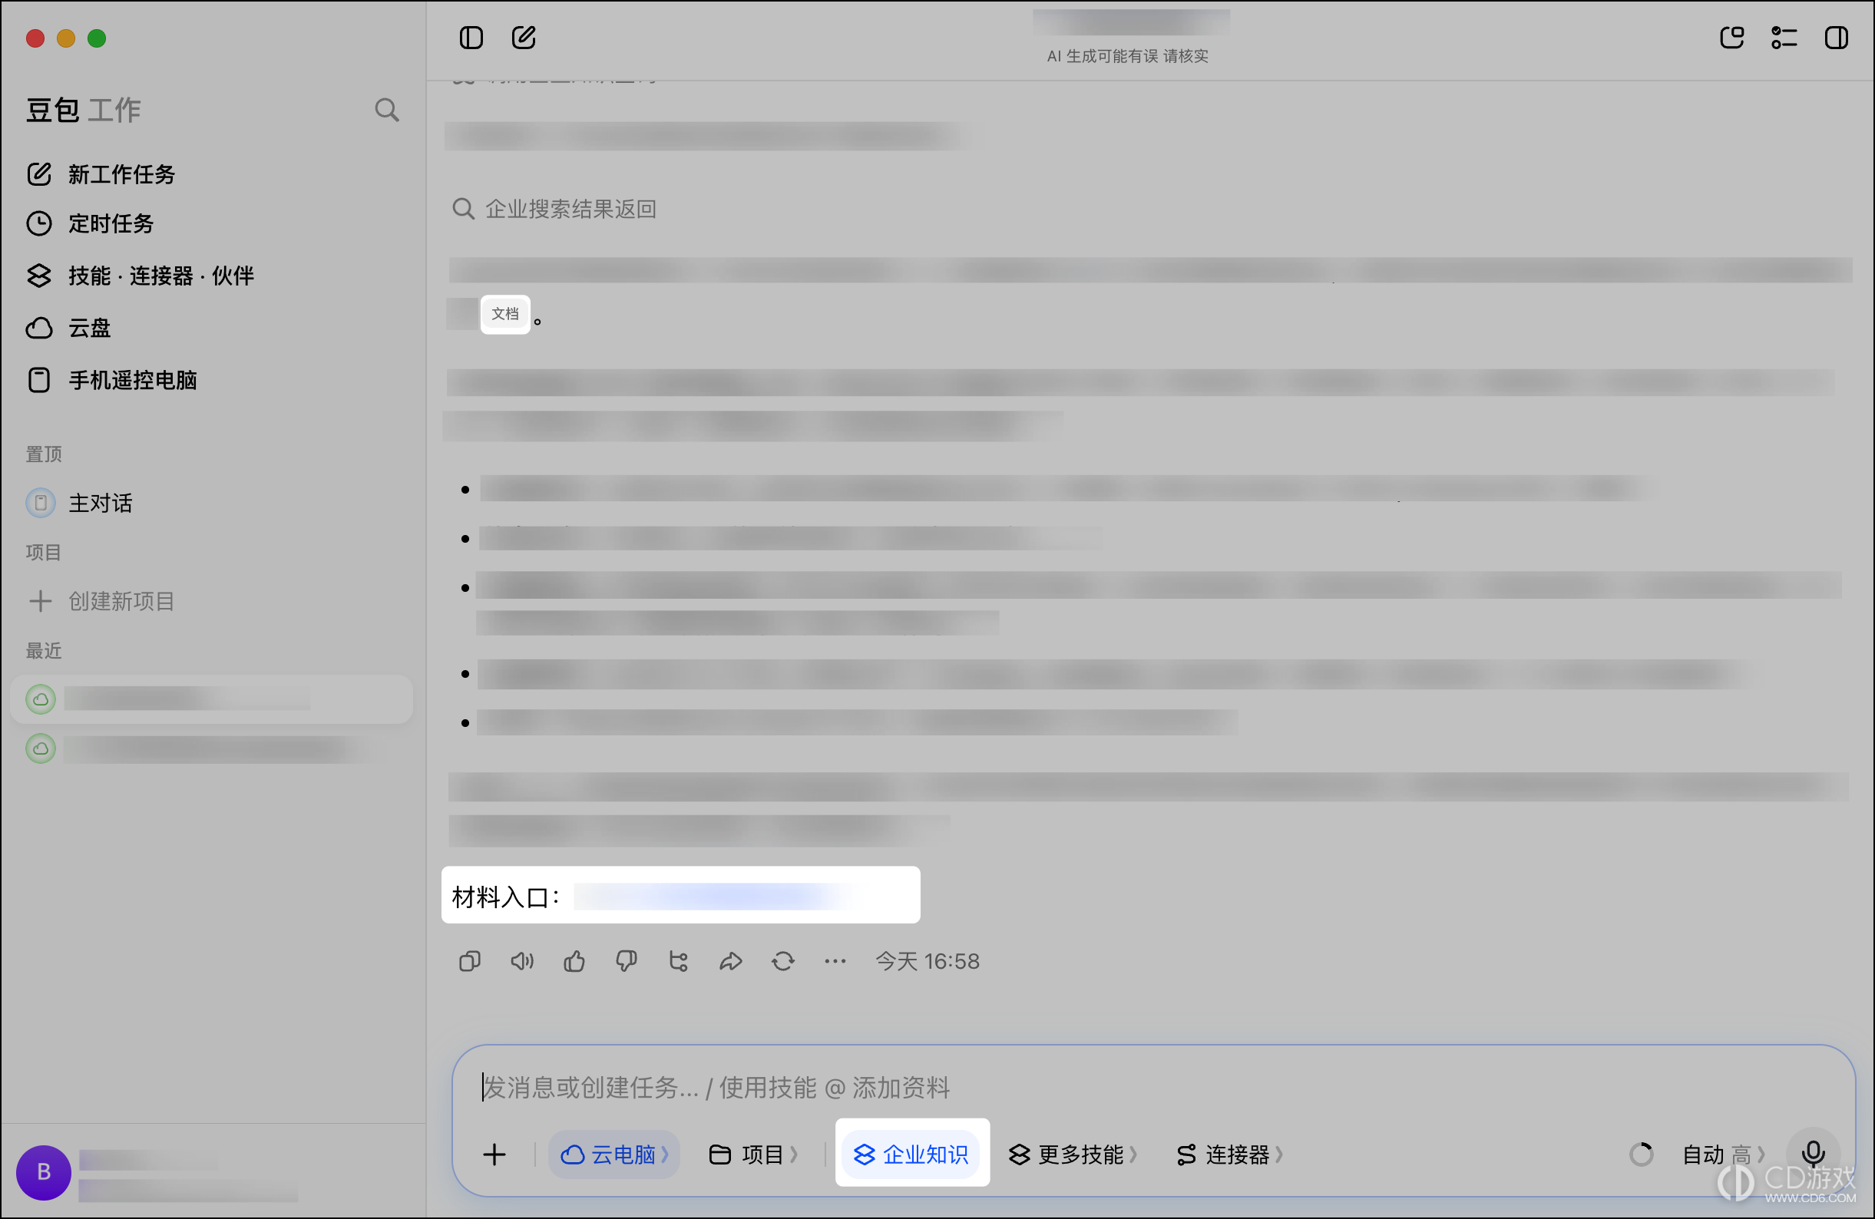
Task: Open the task list icon at top right
Action: [x=1784, y=37]
